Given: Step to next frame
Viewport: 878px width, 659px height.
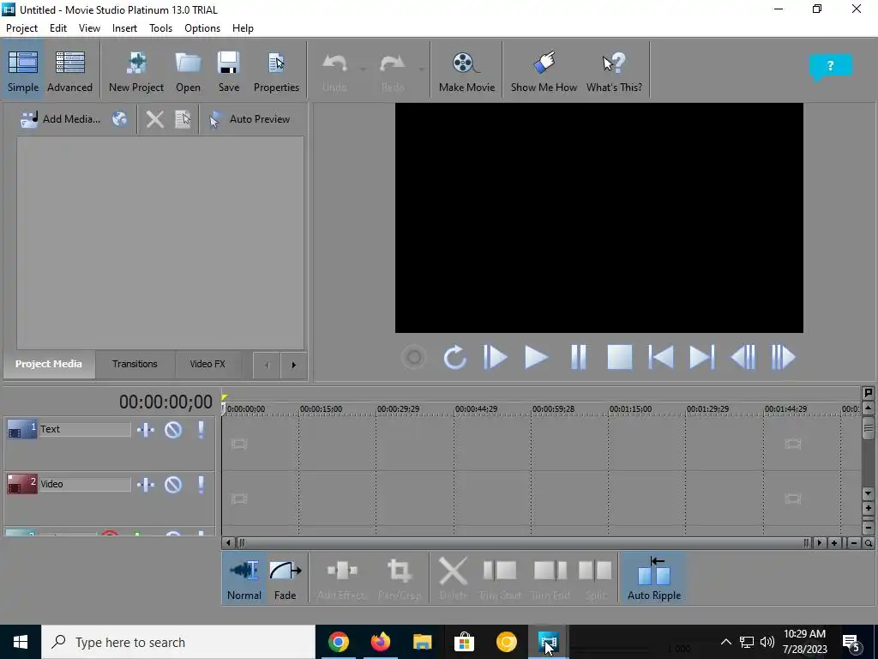Looking at the screenshot, I should pyautogui.click(x=784, y=358).
